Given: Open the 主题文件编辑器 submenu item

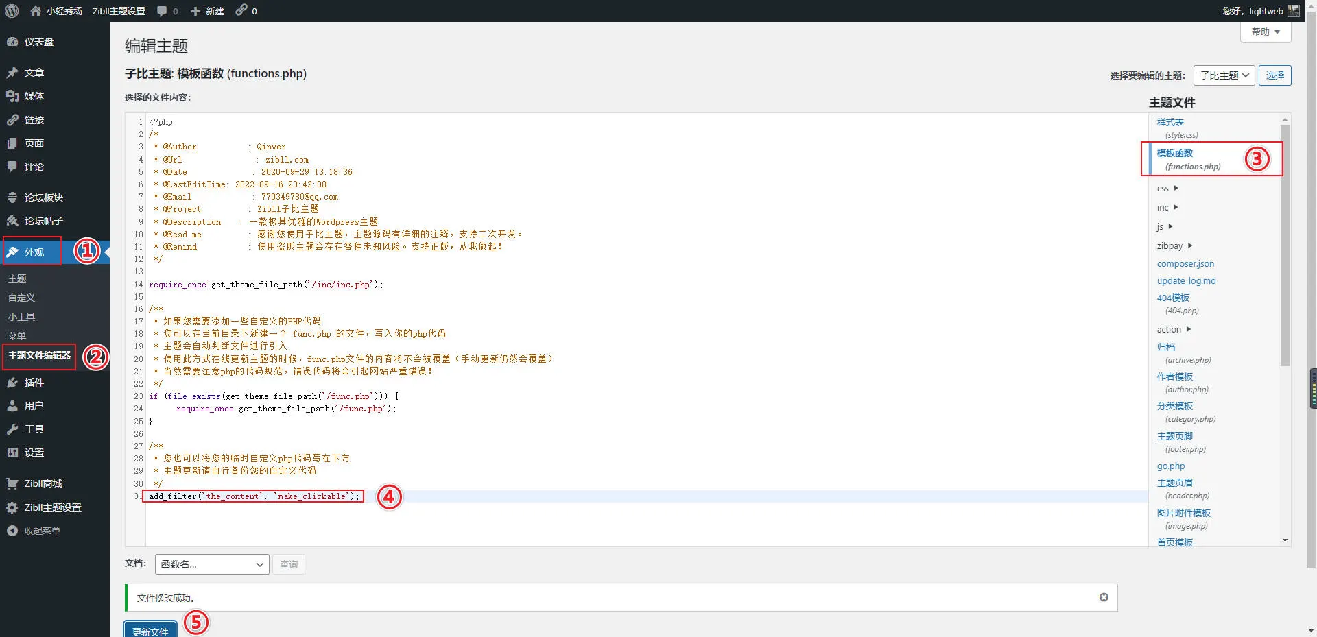Looking at the screenshot, I should click(39, 355).
